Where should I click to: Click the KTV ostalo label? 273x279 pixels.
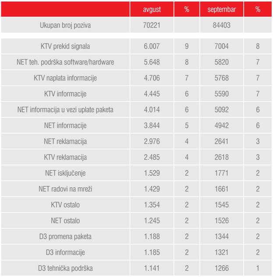tap(65, 205)
